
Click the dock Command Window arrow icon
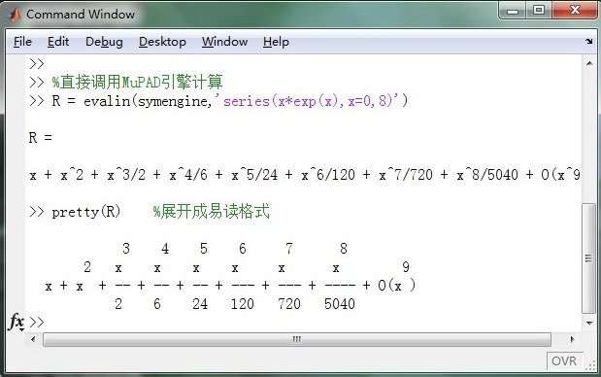pyautogui.click(x=588, y=41)
